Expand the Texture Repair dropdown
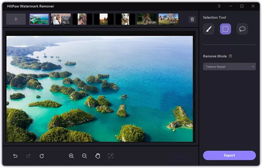This screenshot has height=168, width=262. point(229,66)
